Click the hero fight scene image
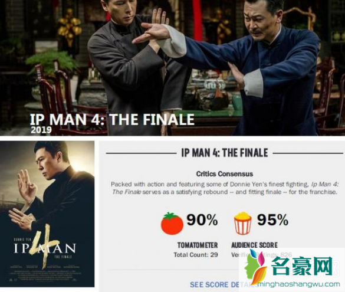The width and height of the screenshot is (345, 292). point(172,68)
